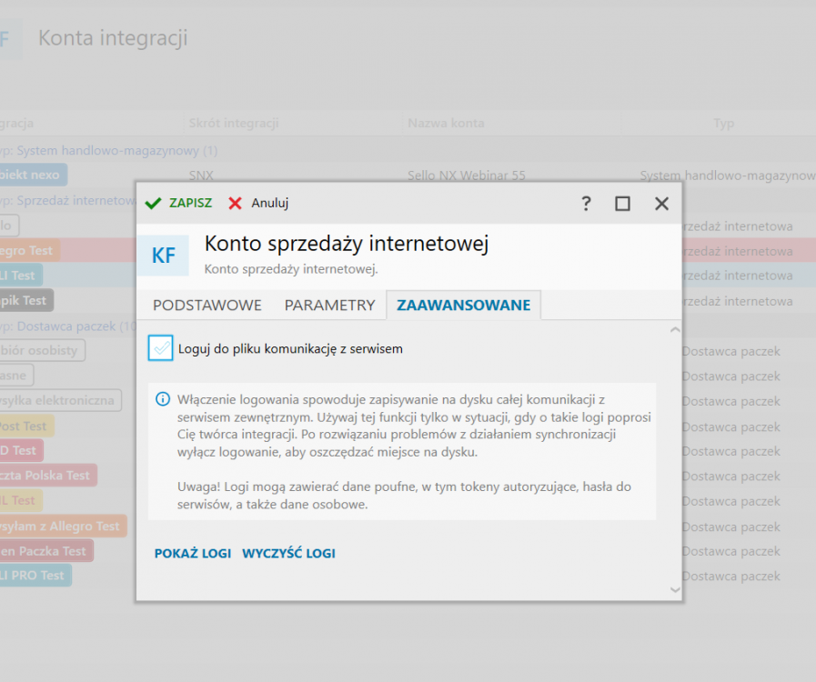Click the dialog scrollbar up arrow

click(674, 329)
